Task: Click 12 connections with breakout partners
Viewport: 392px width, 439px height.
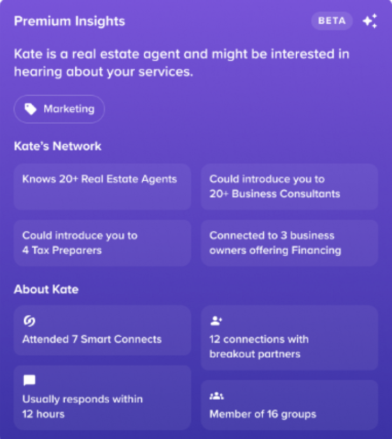Action: 258,346
